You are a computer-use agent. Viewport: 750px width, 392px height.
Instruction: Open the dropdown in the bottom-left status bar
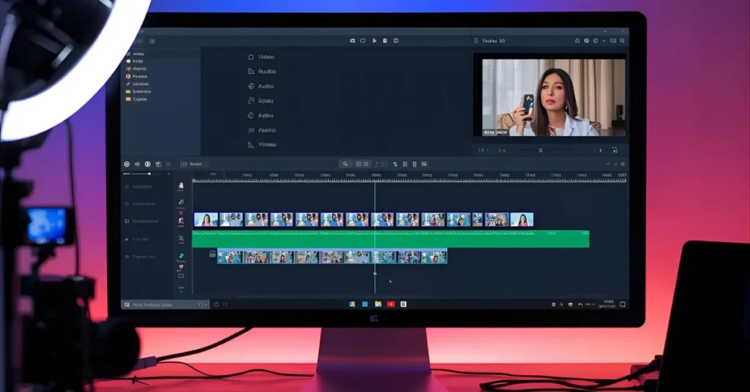[x=202, y=304]
